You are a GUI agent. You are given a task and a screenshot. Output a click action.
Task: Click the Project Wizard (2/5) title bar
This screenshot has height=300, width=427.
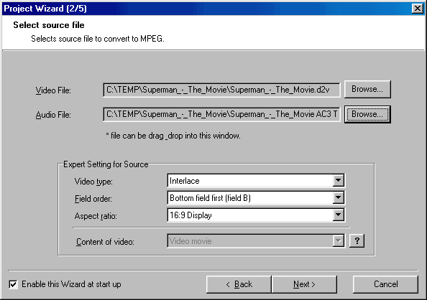coord(207,9)
